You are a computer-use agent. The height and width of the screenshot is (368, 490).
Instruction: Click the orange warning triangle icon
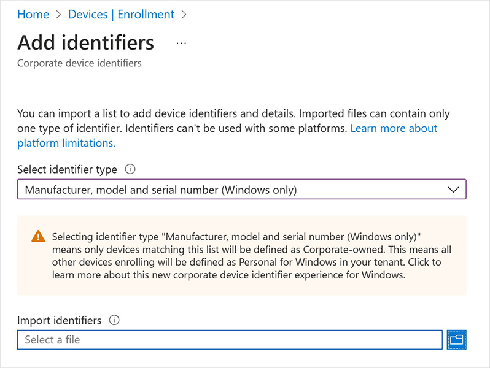click(x=38, y=236)
